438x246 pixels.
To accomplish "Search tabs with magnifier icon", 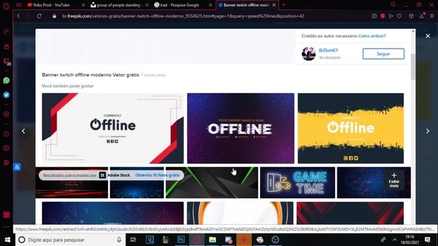I will point(393,5).
